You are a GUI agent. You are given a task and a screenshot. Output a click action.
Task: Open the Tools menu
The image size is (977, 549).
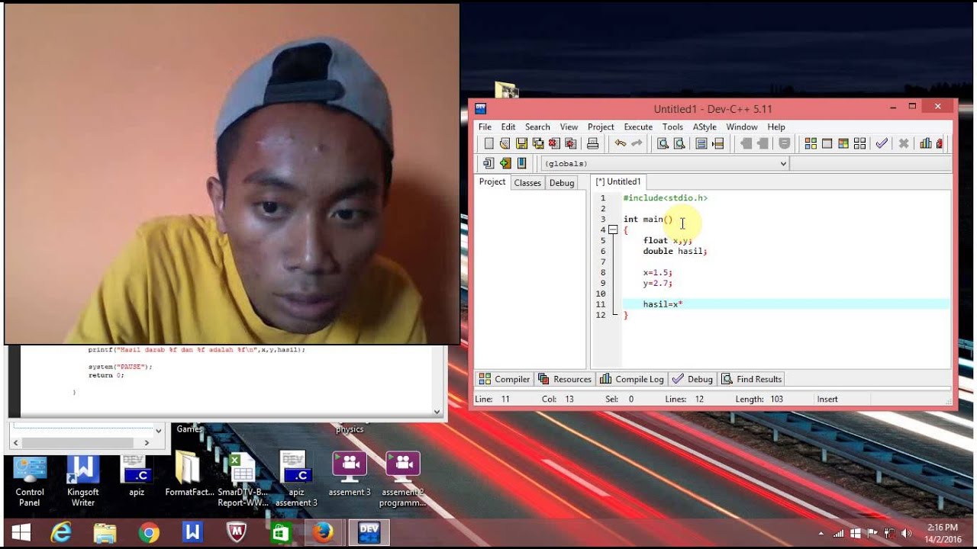click(x=672, y=127)
